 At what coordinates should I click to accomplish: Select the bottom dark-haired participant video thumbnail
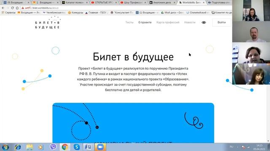[251, 74]
